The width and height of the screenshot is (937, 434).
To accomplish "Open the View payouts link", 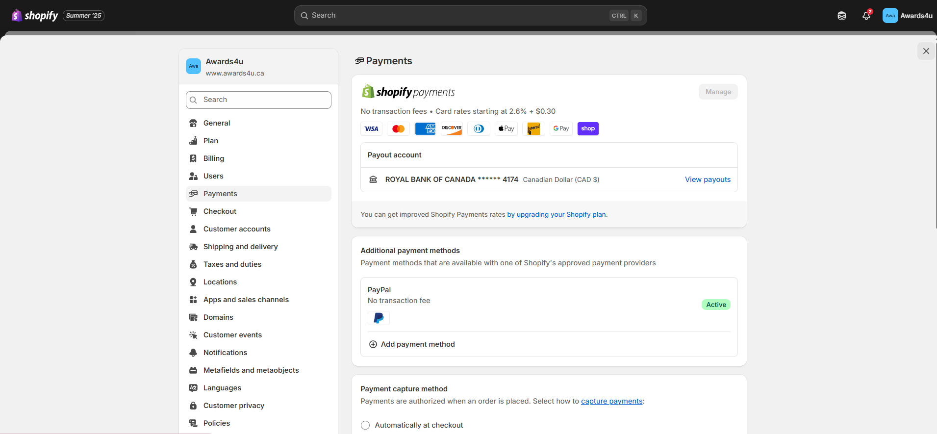I will click(707, 179).
